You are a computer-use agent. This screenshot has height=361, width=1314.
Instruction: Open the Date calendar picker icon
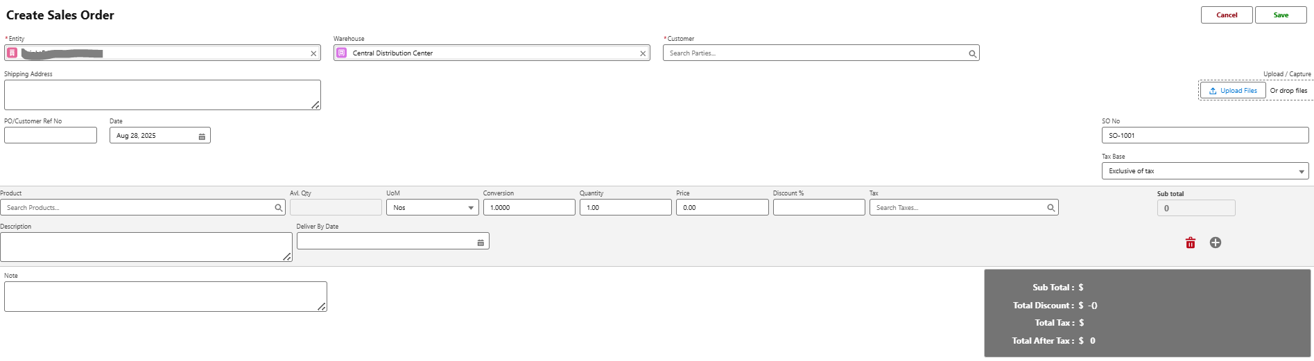tap(202, 137)
